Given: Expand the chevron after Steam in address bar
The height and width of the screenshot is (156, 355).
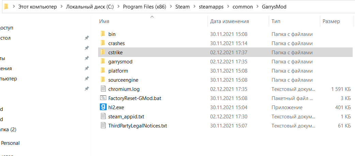Looking at the screenshot, I should click(x=195, y=7).
